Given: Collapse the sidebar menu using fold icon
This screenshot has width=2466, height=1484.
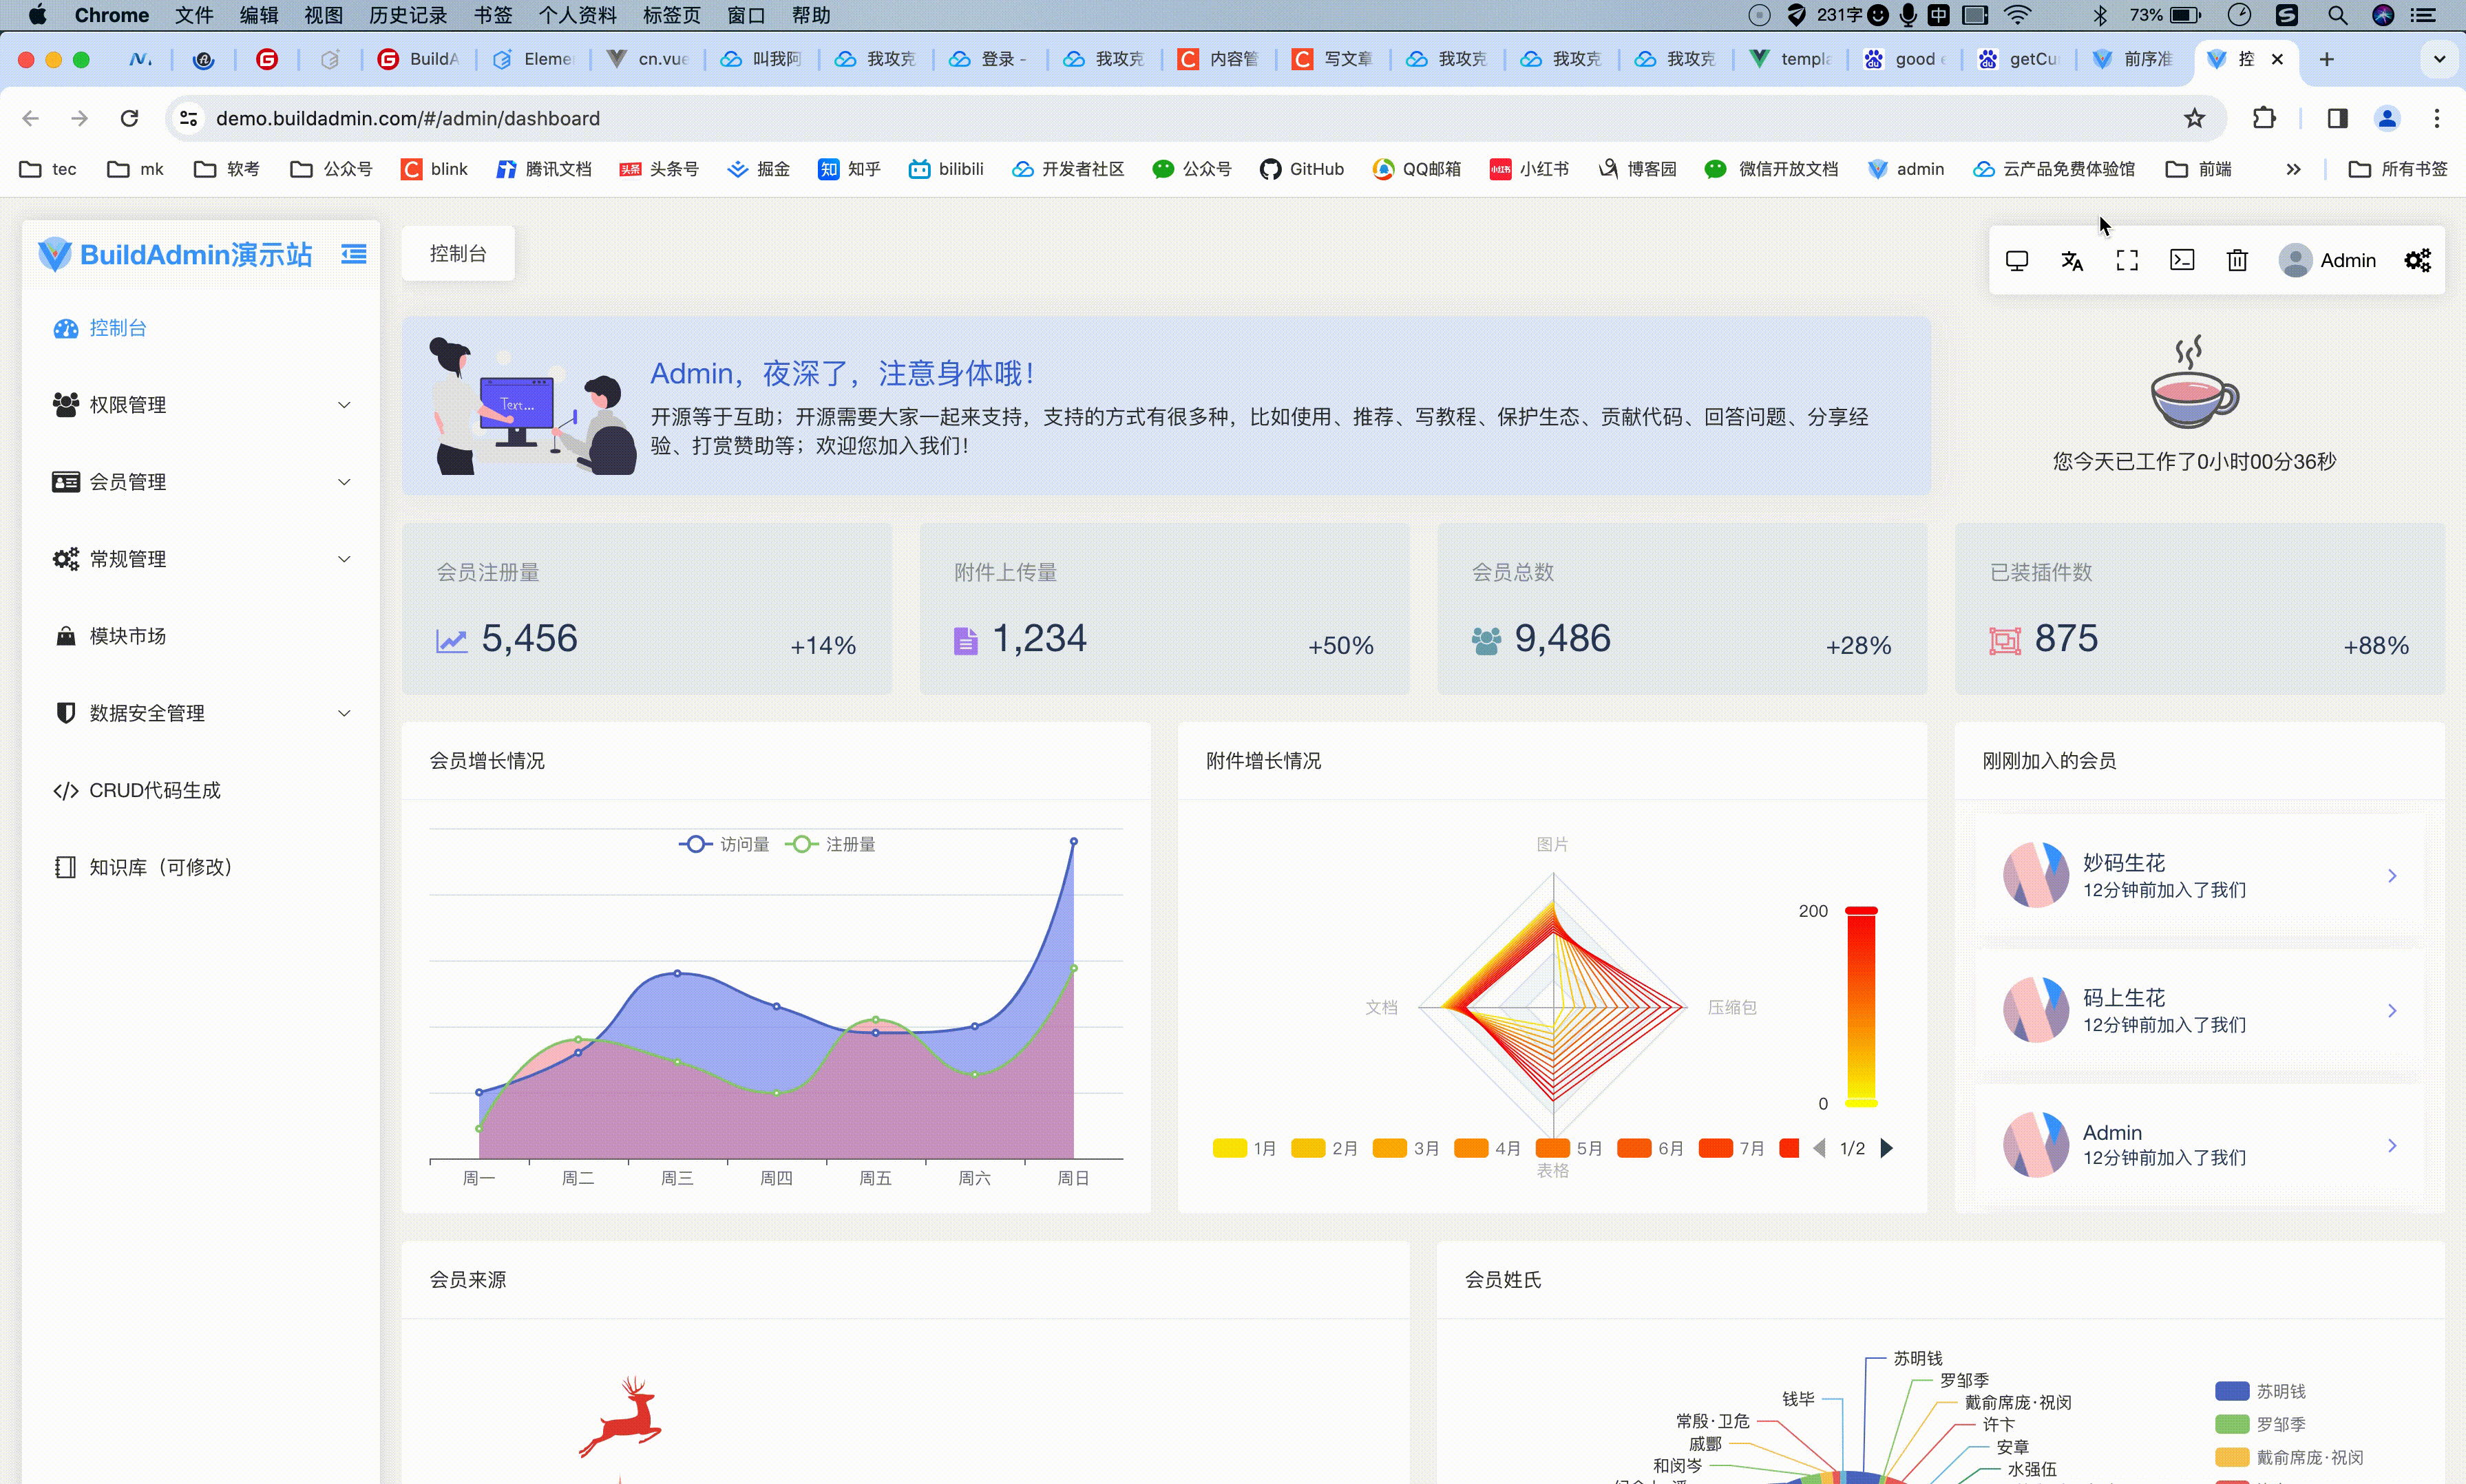Looking at the screenshot, I should pos(353,254).
